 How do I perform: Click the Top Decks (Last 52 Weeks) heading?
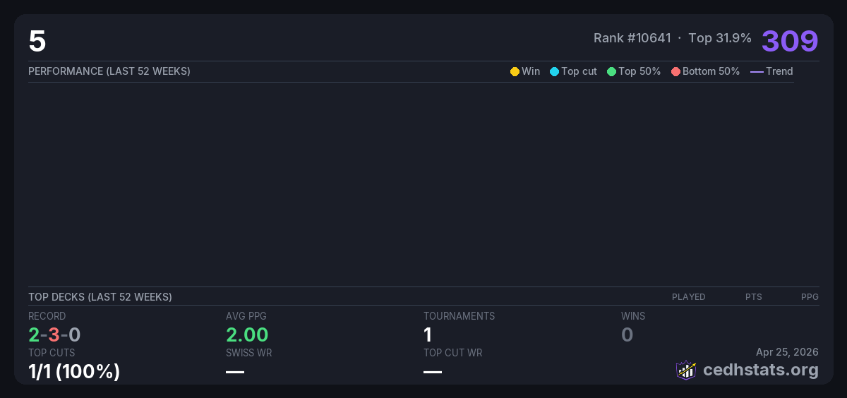click(100, 297)
